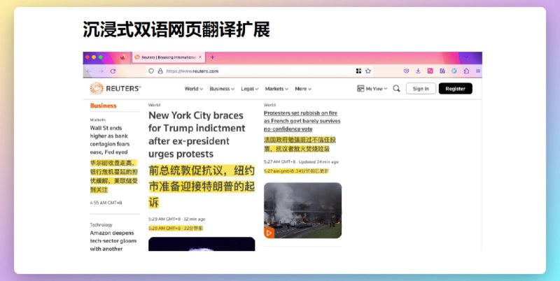This screenshot has width=560, height=281.
Task: Expand the Business menu
Action: click(x=222, y=89)
